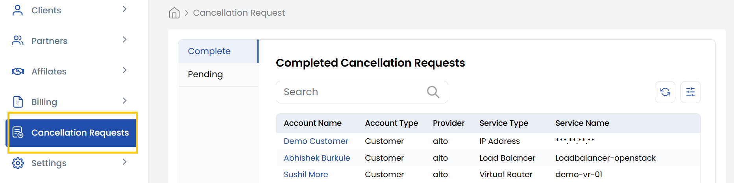Click demo-vr-01 service name
Screen dimensions: 734x183
(579, 174)
